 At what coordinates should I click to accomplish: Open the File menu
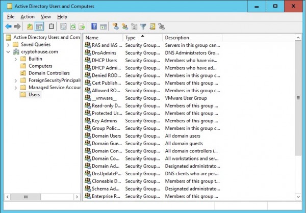[11, 17]
